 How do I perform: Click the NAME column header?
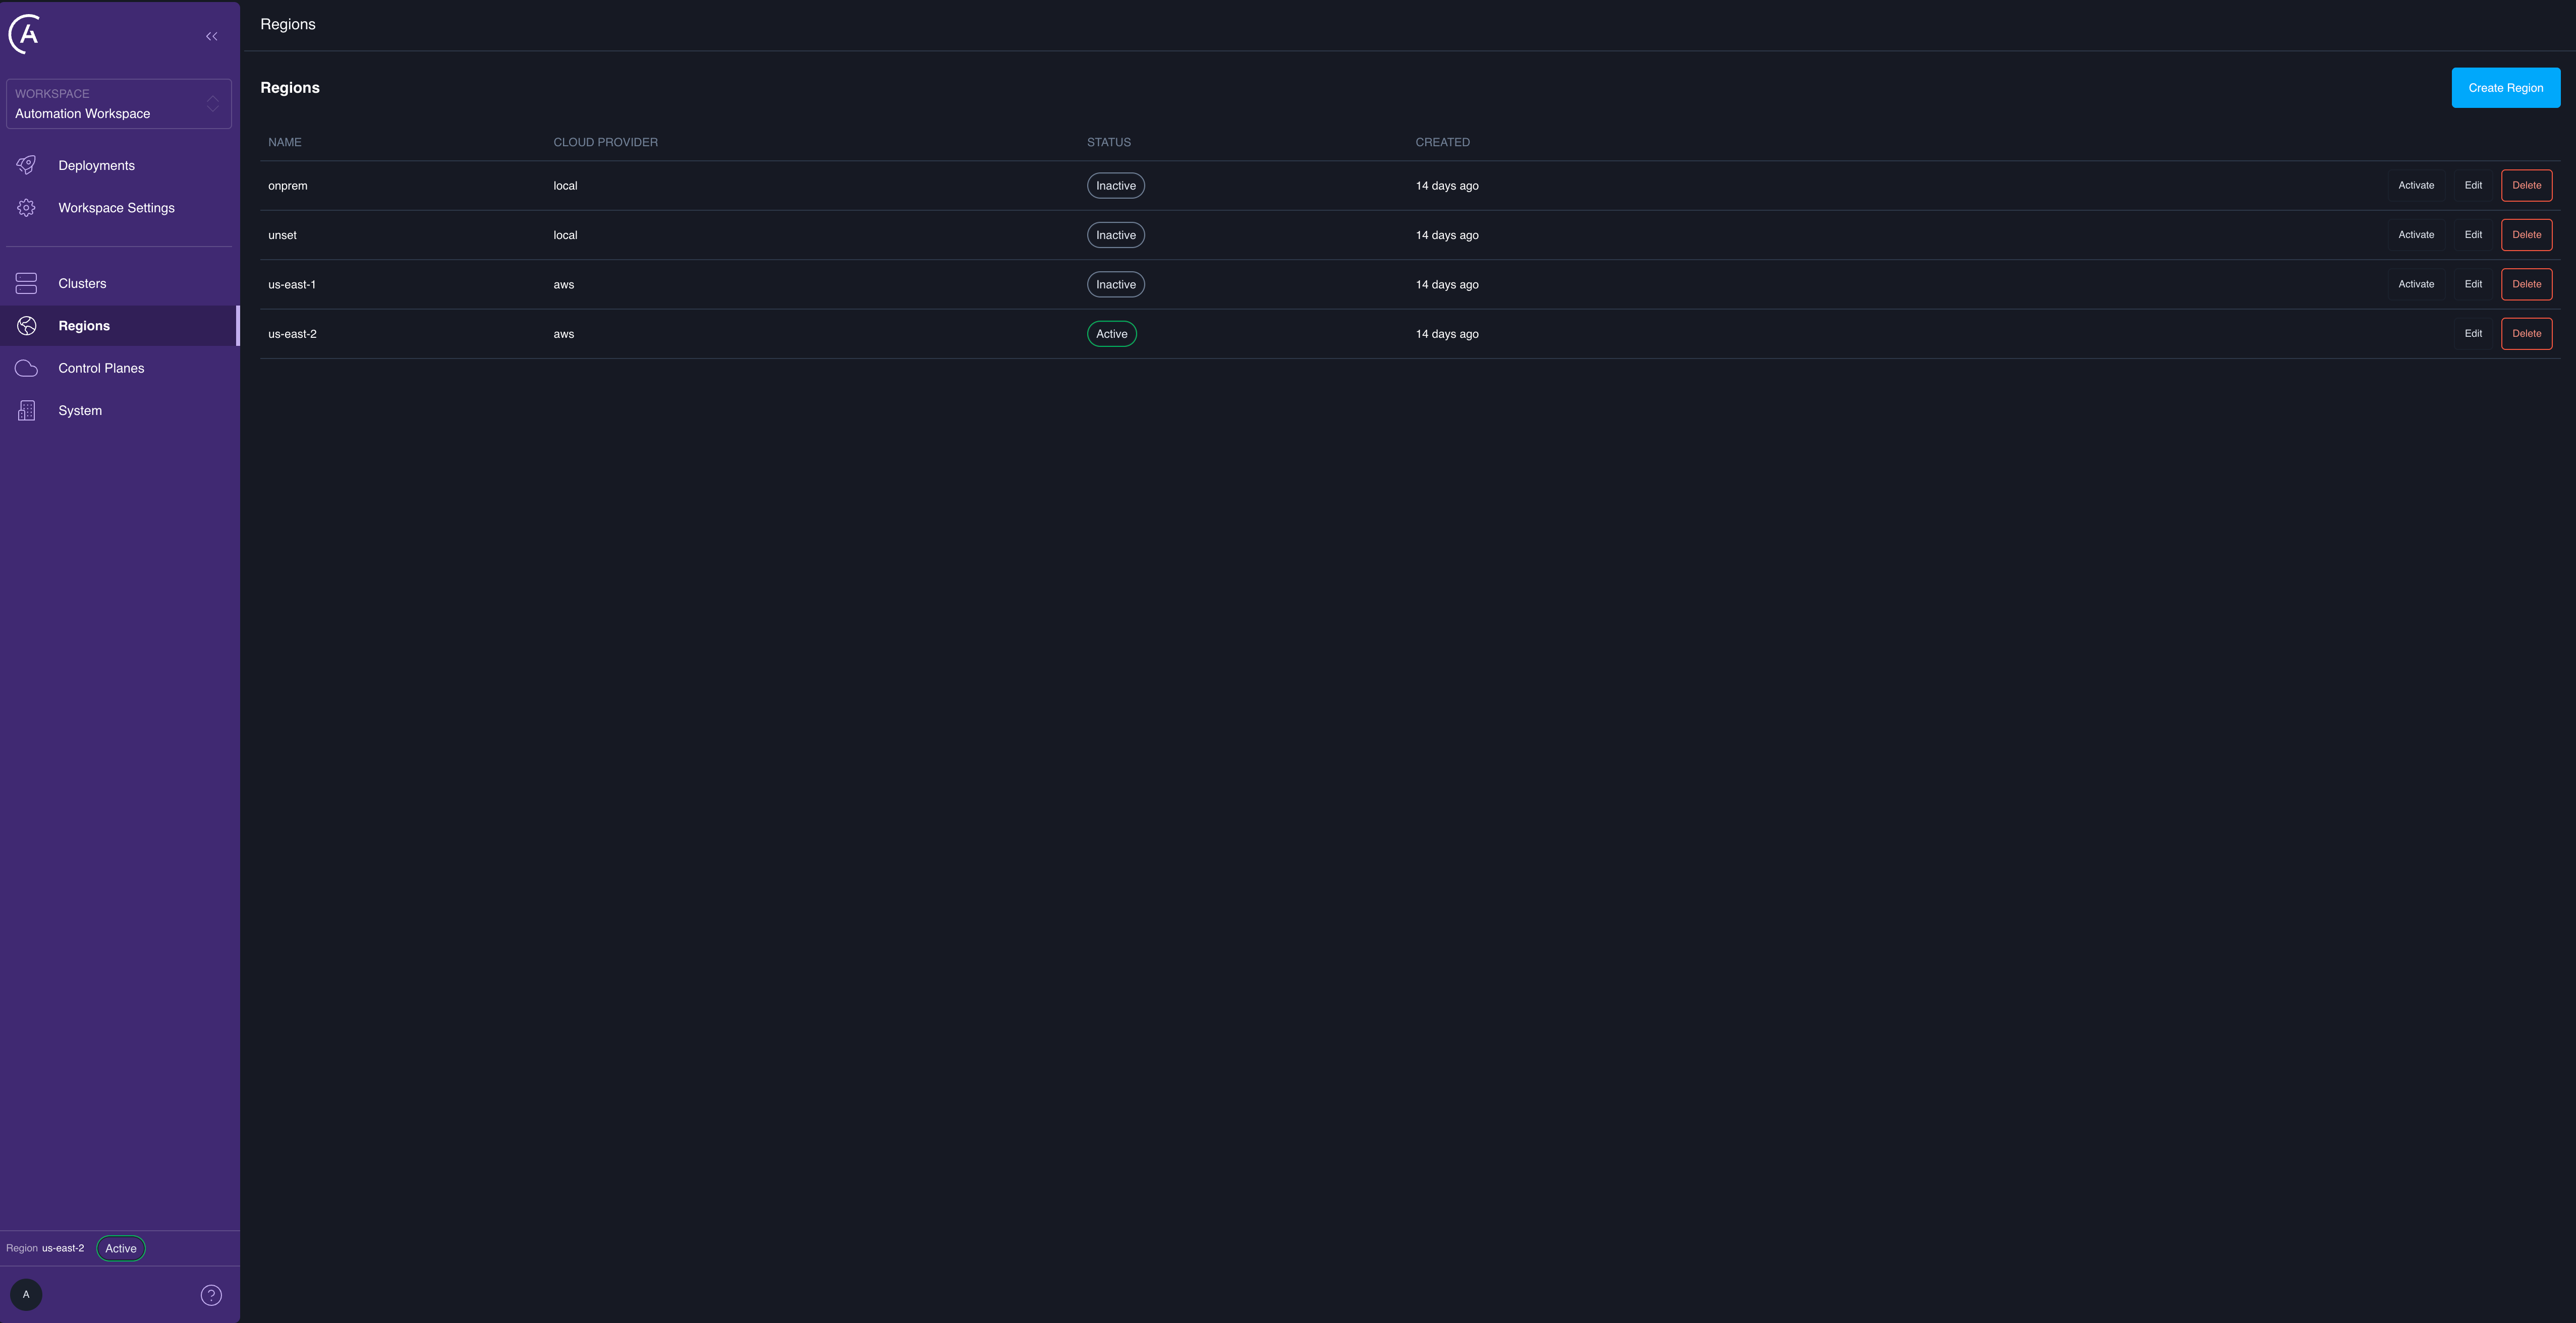tap(285, 143)
